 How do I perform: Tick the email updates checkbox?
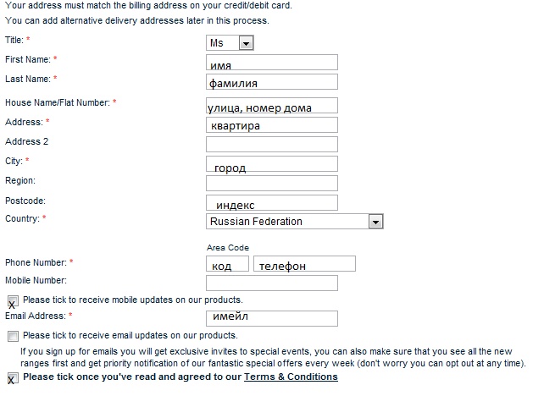point(13,337)
